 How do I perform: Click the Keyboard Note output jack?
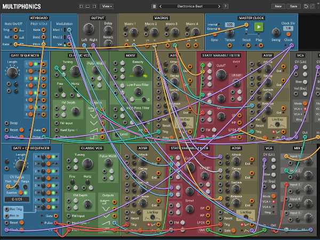[44, 30]
